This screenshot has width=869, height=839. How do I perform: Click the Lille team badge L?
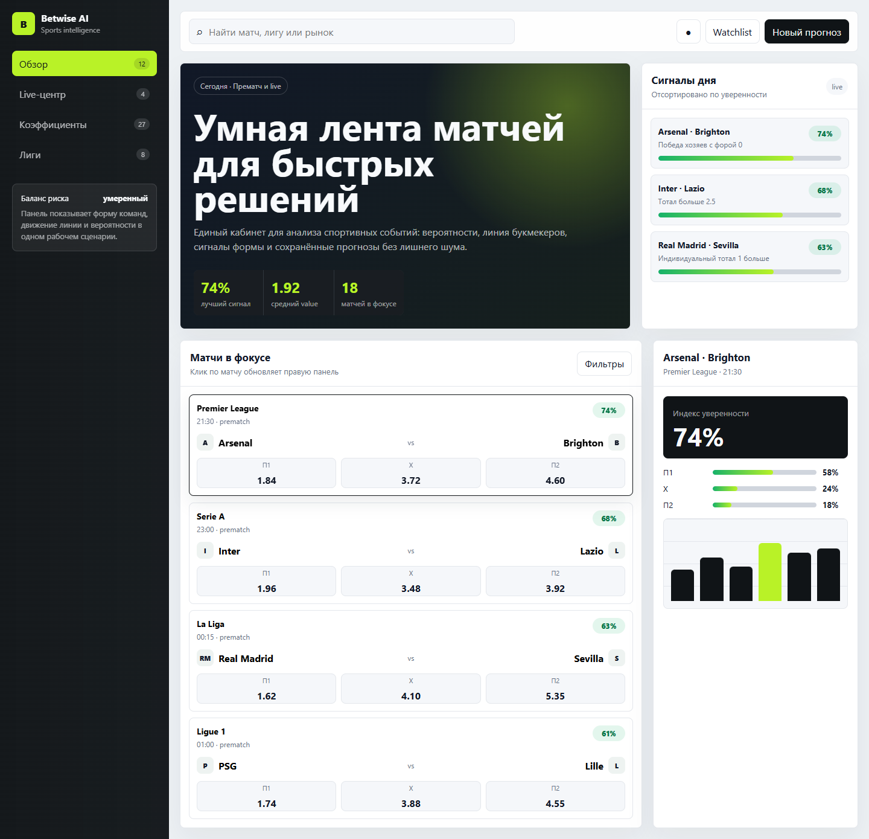click(617, 766)
